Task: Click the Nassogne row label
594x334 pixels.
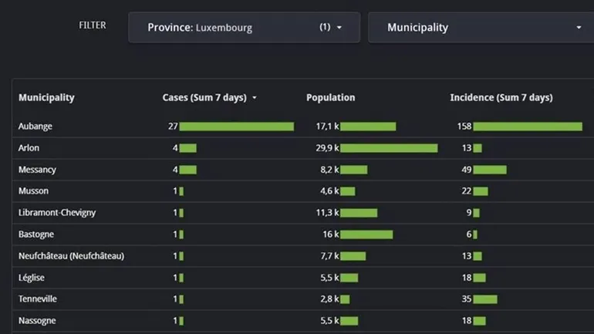Action: click(x=37, y=320)
